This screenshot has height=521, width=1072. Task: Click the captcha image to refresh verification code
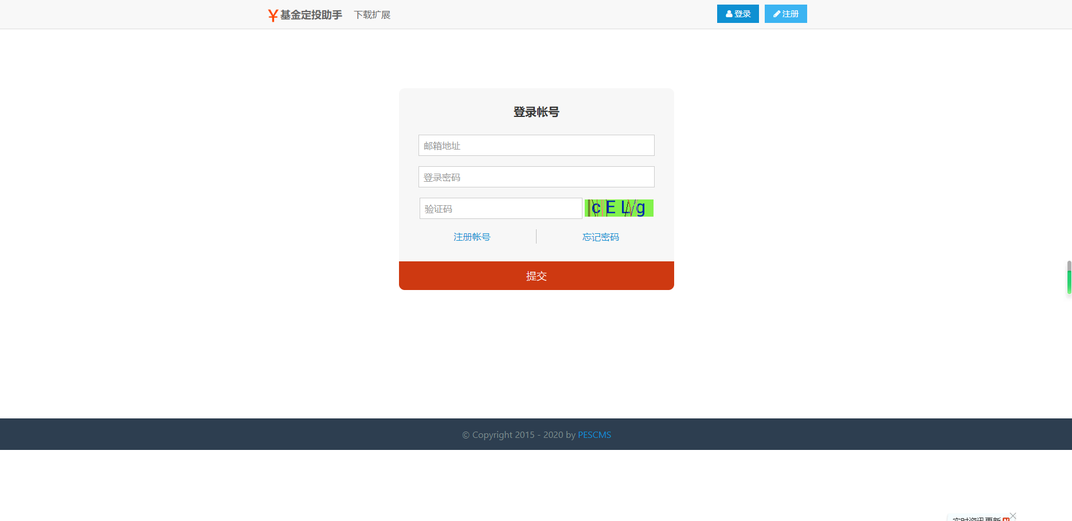(x=619, y=208)
